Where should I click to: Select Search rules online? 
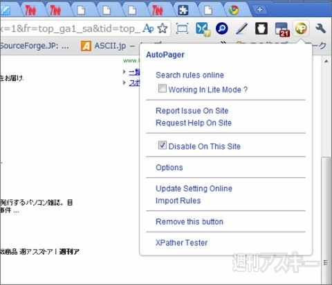click(190, 75)
